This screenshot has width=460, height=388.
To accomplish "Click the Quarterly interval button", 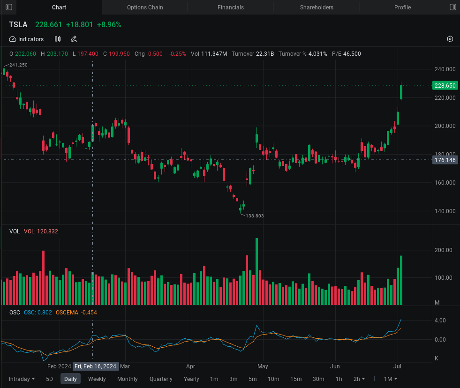I will tap(161, 379).
